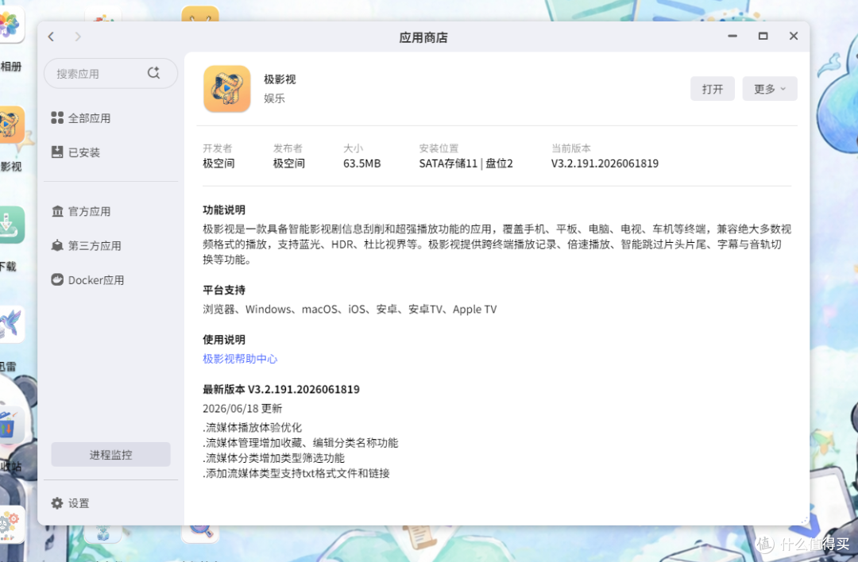
Task: Go back with the left arrow
Action: pos(51,37)
